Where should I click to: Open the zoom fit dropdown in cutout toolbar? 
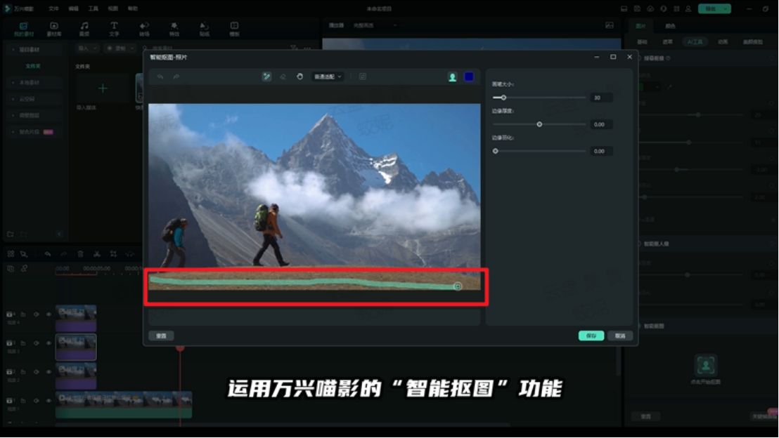[x=328, y=77]
